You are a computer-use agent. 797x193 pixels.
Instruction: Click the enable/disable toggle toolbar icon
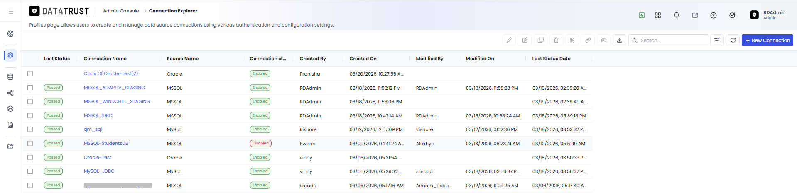coord(603,40)
